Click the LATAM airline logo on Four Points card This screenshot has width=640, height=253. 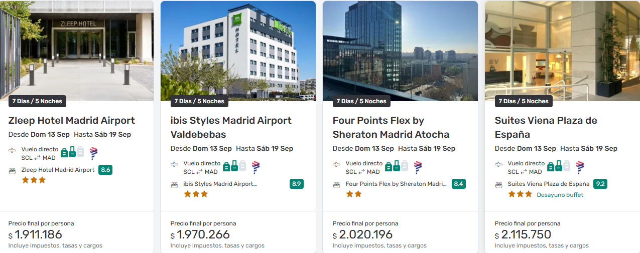point(418,167)
